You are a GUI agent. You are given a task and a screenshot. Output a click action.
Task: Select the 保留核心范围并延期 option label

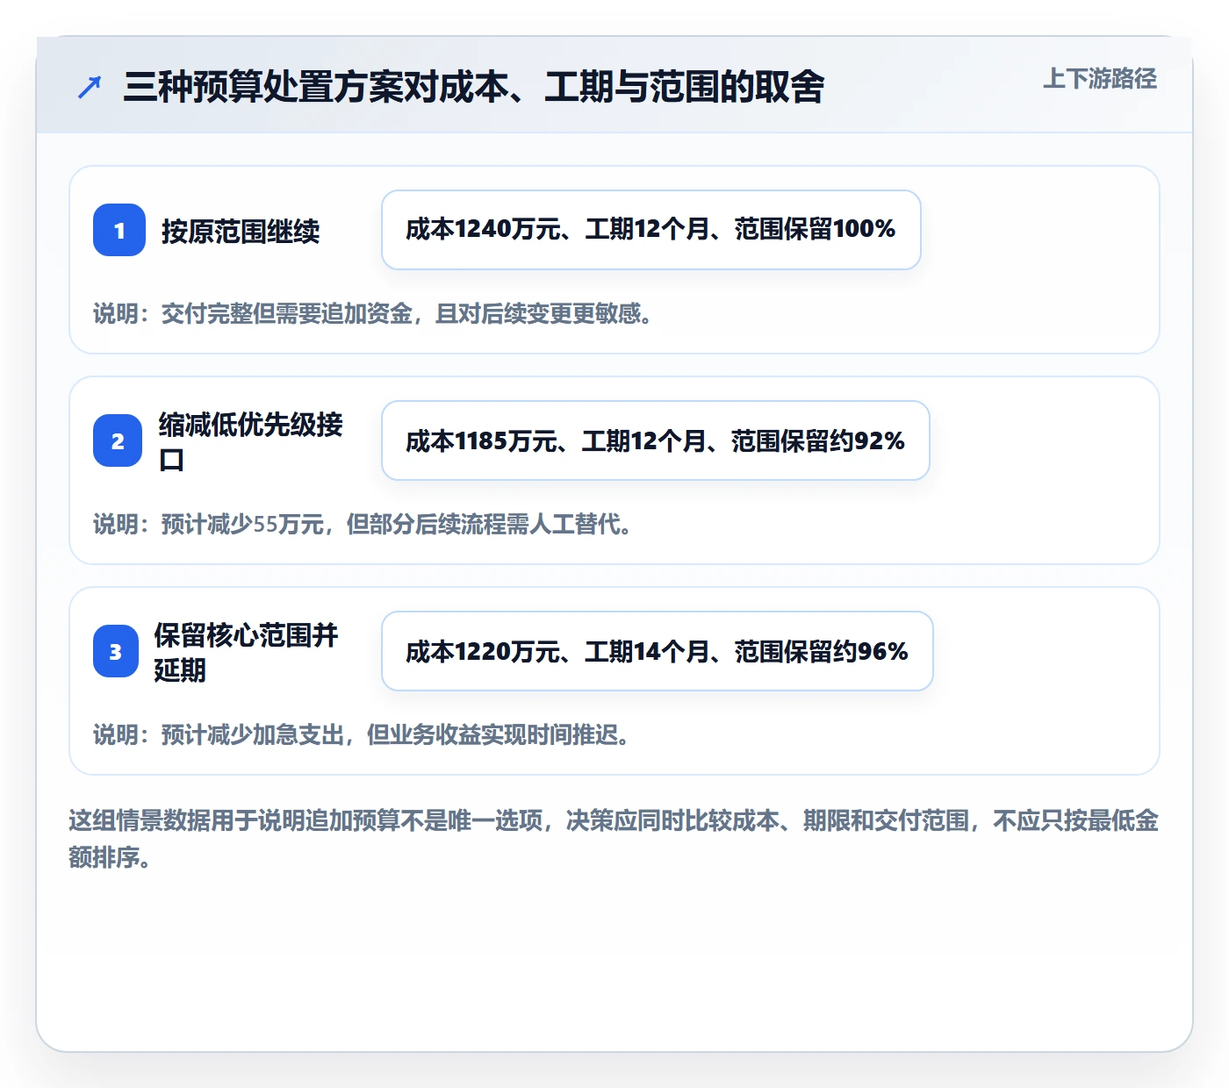[247, 652]
